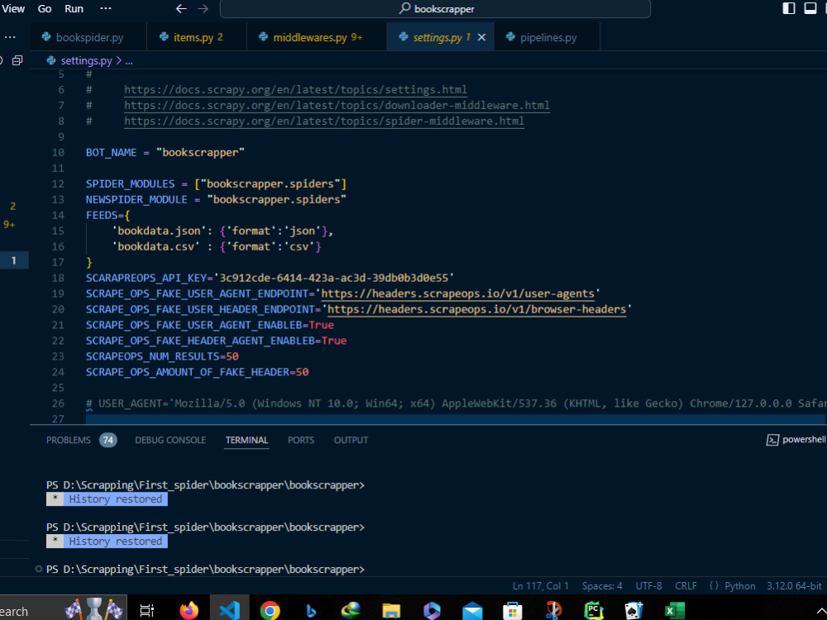
Task: Change file encoding UTF-8 in status bar
Action: [648, 586]
